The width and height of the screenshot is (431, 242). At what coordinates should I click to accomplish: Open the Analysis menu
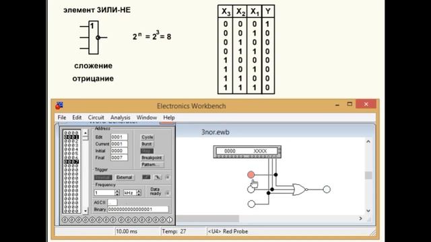pyautogui.click(x=120, y=118)
